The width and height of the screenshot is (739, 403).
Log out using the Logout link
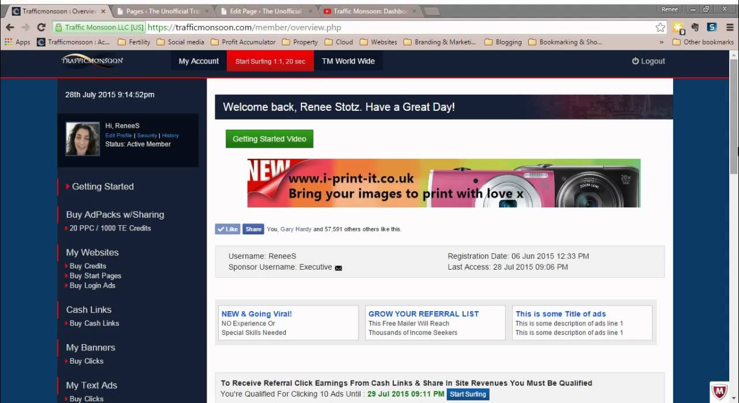[648, 61]
